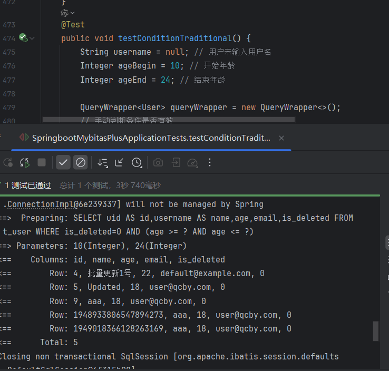Click the camera snapshot icon
The height and width of the screenshot is (371, 389).
[x=158, y=163]
